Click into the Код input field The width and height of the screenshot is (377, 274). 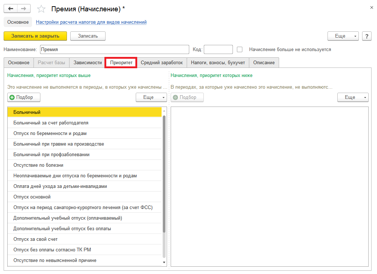pyautogui.click(x=218, y=49)
